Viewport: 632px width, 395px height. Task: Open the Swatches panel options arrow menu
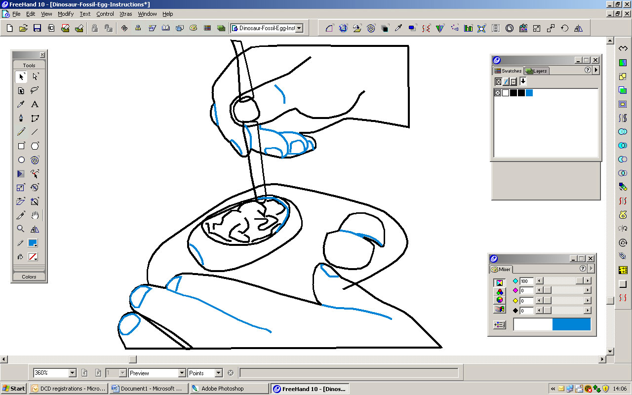pos(596,70)
